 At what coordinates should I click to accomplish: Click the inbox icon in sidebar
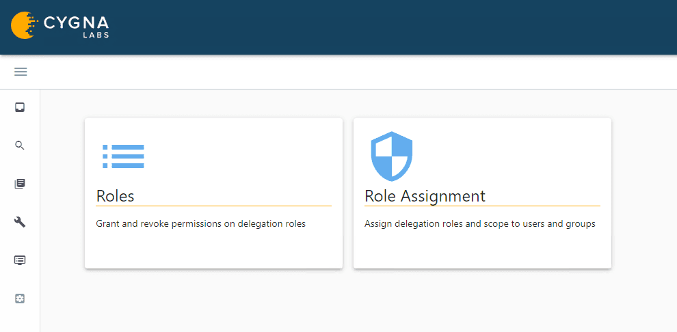[20, 107]
